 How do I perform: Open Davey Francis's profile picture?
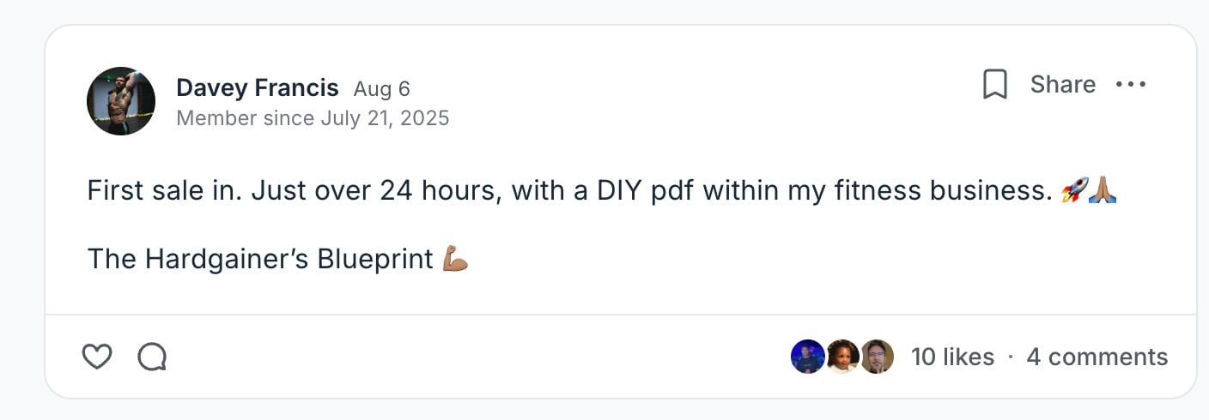pos(121,101)
